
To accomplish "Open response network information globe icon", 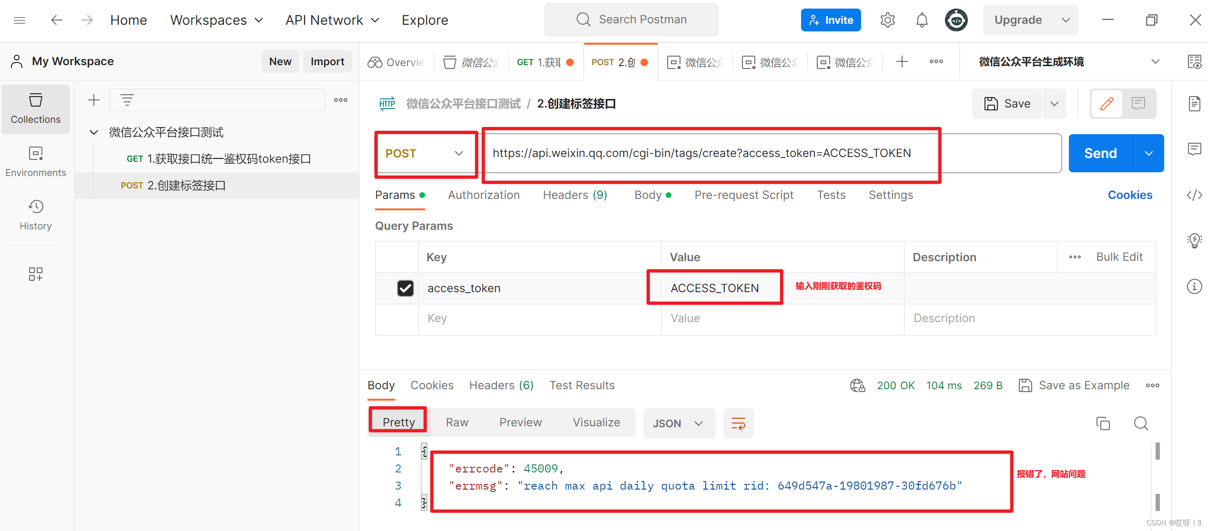I will point(858,385).
